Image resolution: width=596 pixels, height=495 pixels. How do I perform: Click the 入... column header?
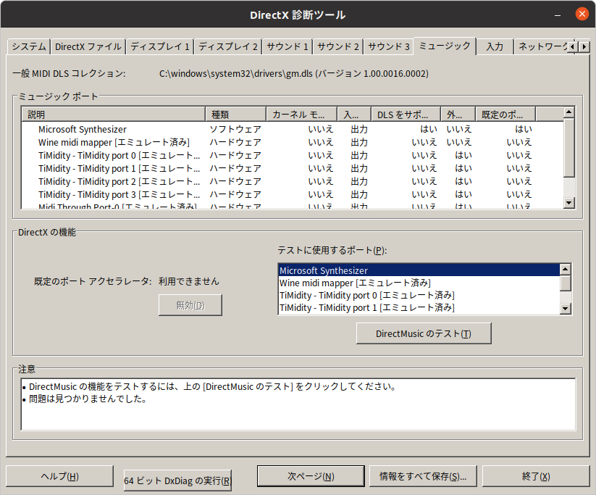click(x=354, y=114)
